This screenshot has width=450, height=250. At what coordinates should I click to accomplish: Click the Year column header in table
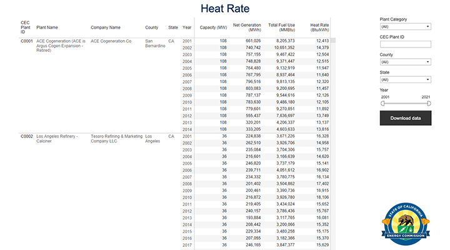point(187,27)
